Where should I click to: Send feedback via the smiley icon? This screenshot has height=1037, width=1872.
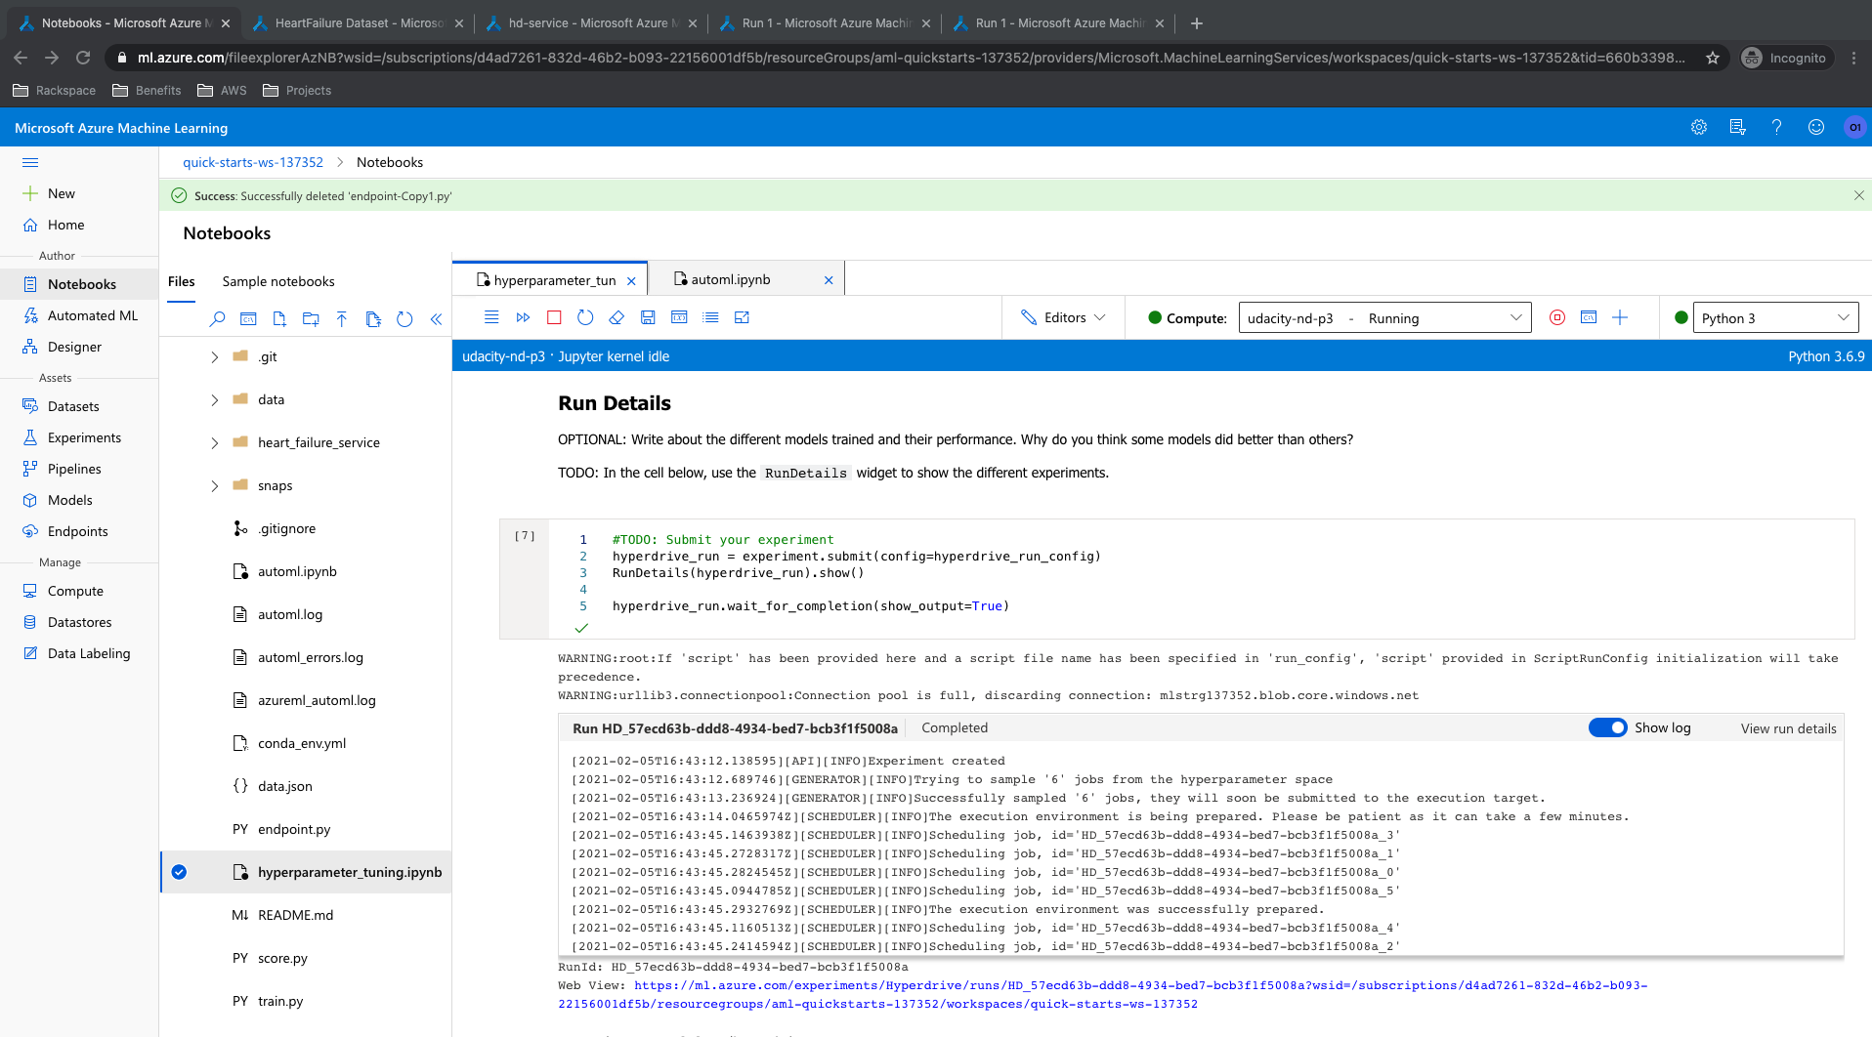click(x=1816, y=127)
